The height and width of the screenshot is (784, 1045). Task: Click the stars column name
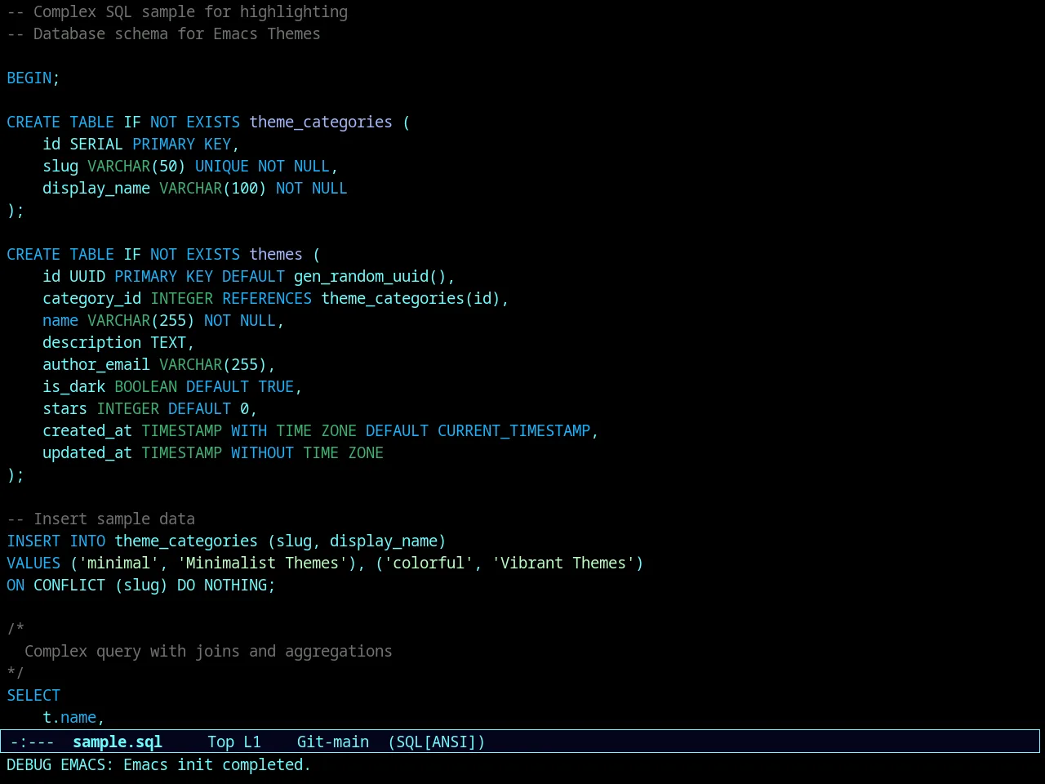coord(64,408)
